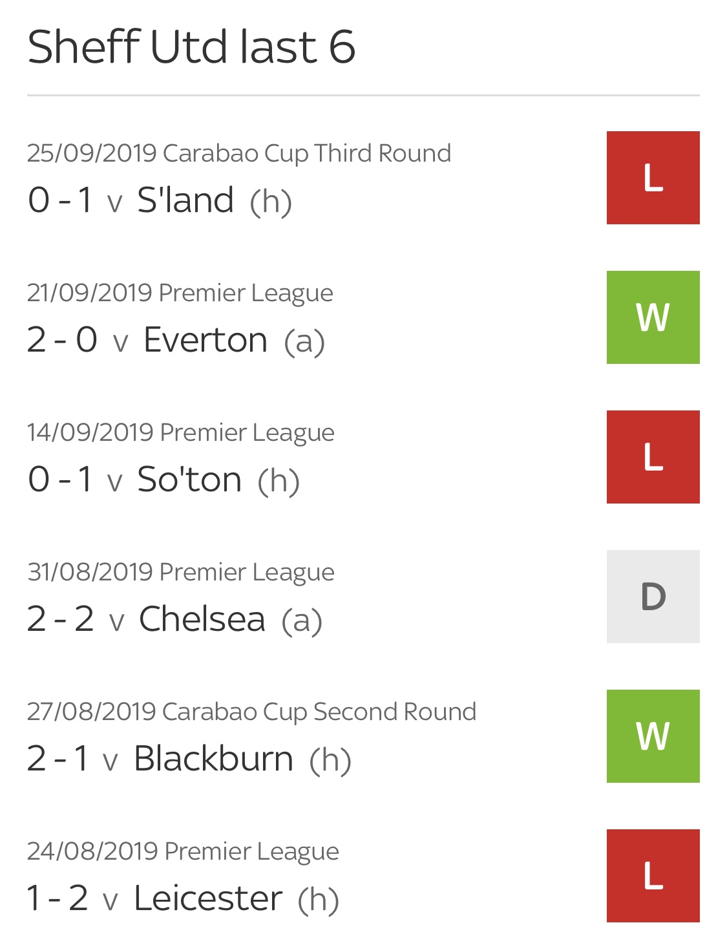Select the 25/09/2019 Carabao Cup Third Round label
The image size is (727, 945).
[x=239, y=153]
